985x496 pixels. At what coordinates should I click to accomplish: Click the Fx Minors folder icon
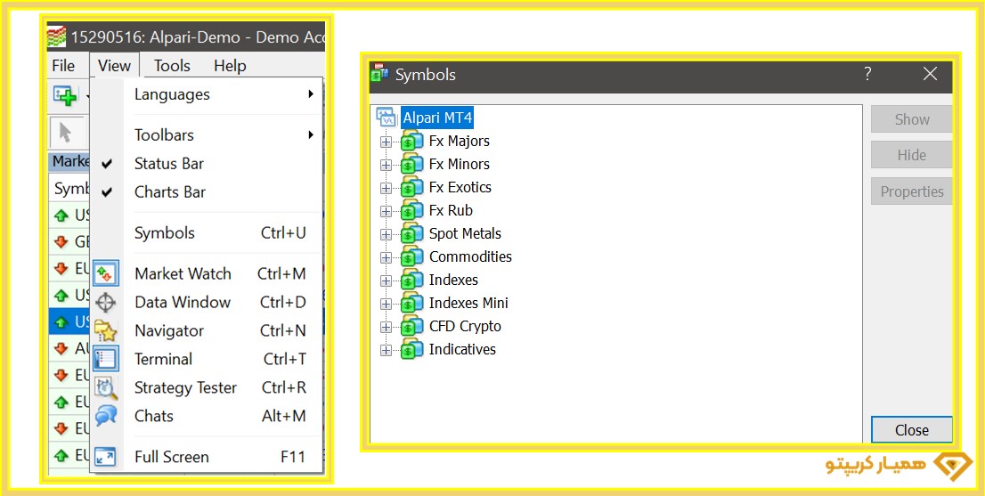pyautogui.click(x=412, y=165)
